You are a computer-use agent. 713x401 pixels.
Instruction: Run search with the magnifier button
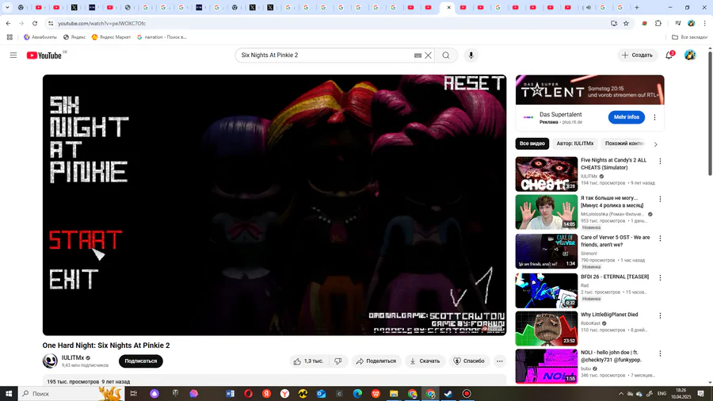tap(445, 55)
